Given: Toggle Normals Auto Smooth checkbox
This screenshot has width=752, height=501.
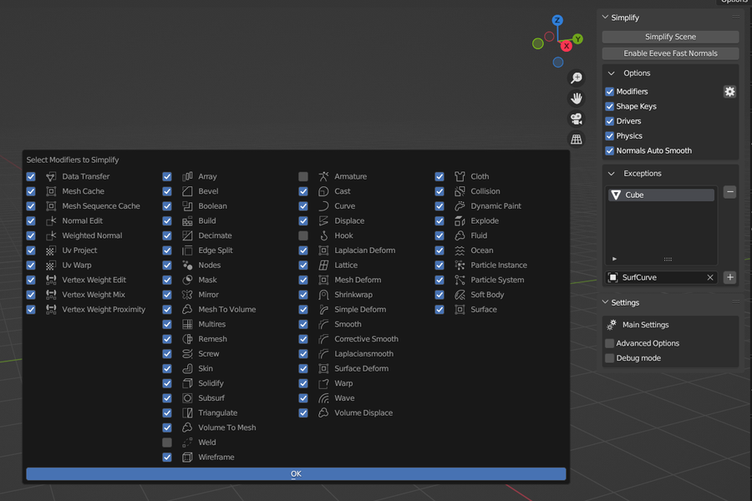Looking at the screenshot, I should [610, 150].
